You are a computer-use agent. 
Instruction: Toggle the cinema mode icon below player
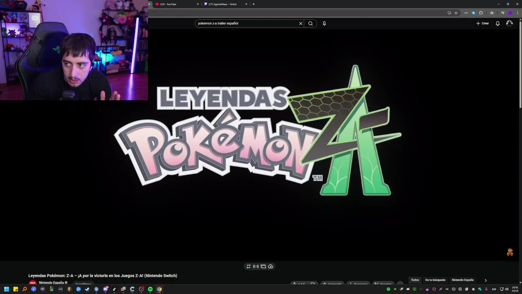pos(263,266)
